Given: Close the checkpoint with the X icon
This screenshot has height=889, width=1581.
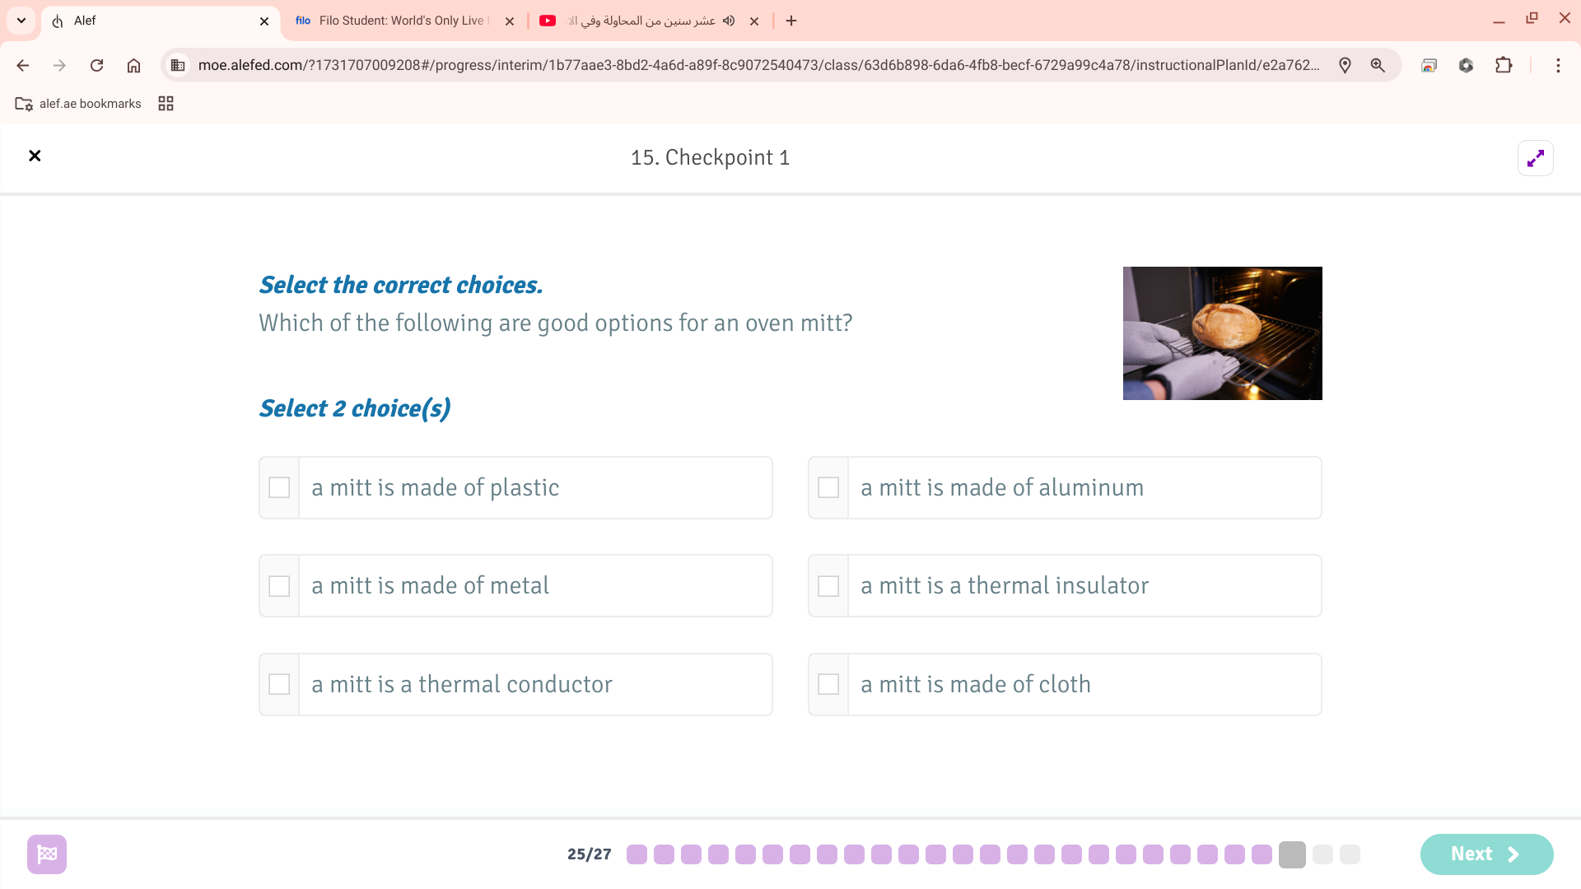Looking at the screenshot, I should (x=35, y=156).
